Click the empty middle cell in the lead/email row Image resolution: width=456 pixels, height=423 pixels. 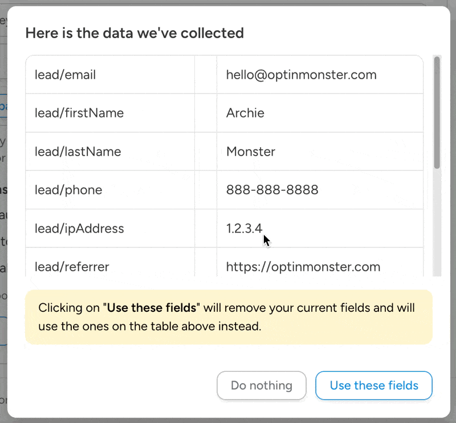tap(205, 75)
